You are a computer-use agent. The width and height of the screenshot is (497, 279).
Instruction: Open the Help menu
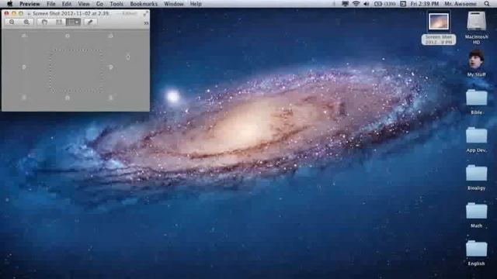coord(196,4)
